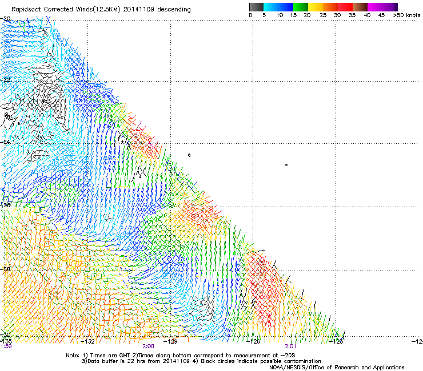423x371 pixels.
Task: Click the yellow 20-25 knots legend color
Action: point(316,7)
